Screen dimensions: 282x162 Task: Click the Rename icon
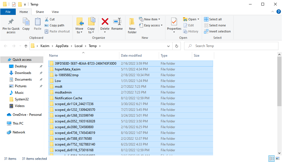[x=117, y=21]
